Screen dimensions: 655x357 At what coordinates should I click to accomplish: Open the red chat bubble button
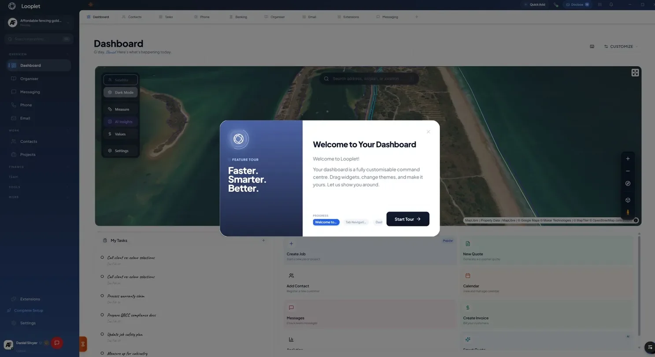click(57, 343)
